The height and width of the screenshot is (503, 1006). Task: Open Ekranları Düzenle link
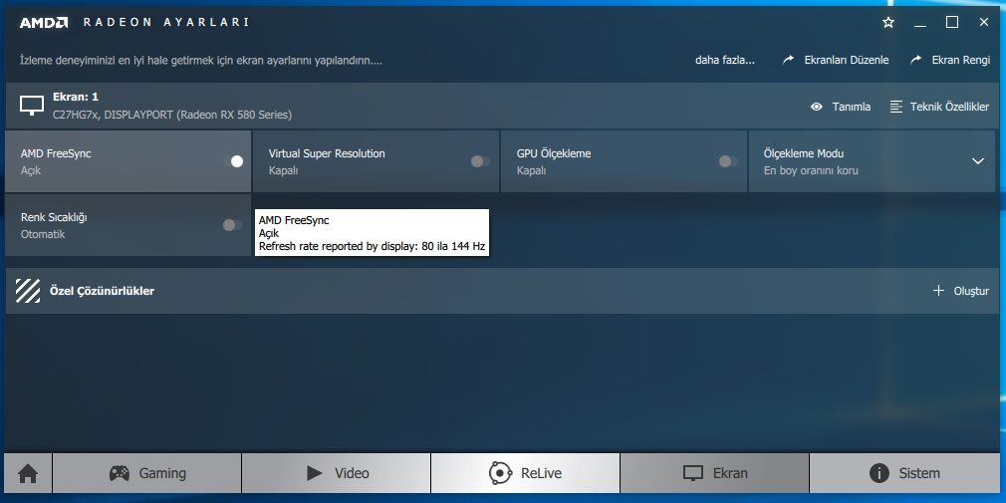(847, 60)
